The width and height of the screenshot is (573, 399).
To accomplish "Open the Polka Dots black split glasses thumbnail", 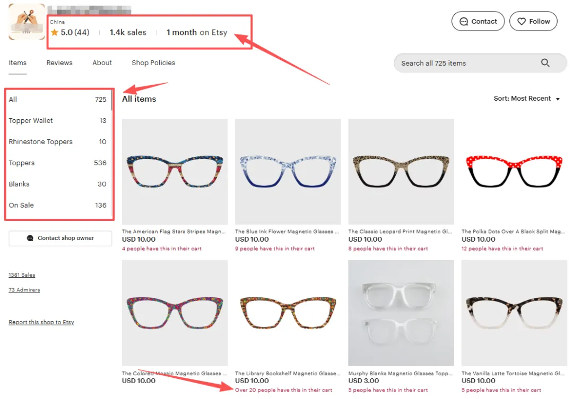I will 514,171.
